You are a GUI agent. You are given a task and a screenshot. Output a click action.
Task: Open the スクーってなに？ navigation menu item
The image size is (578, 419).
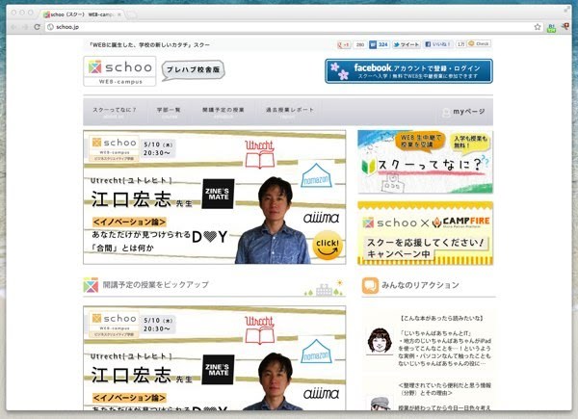[114, 111]
